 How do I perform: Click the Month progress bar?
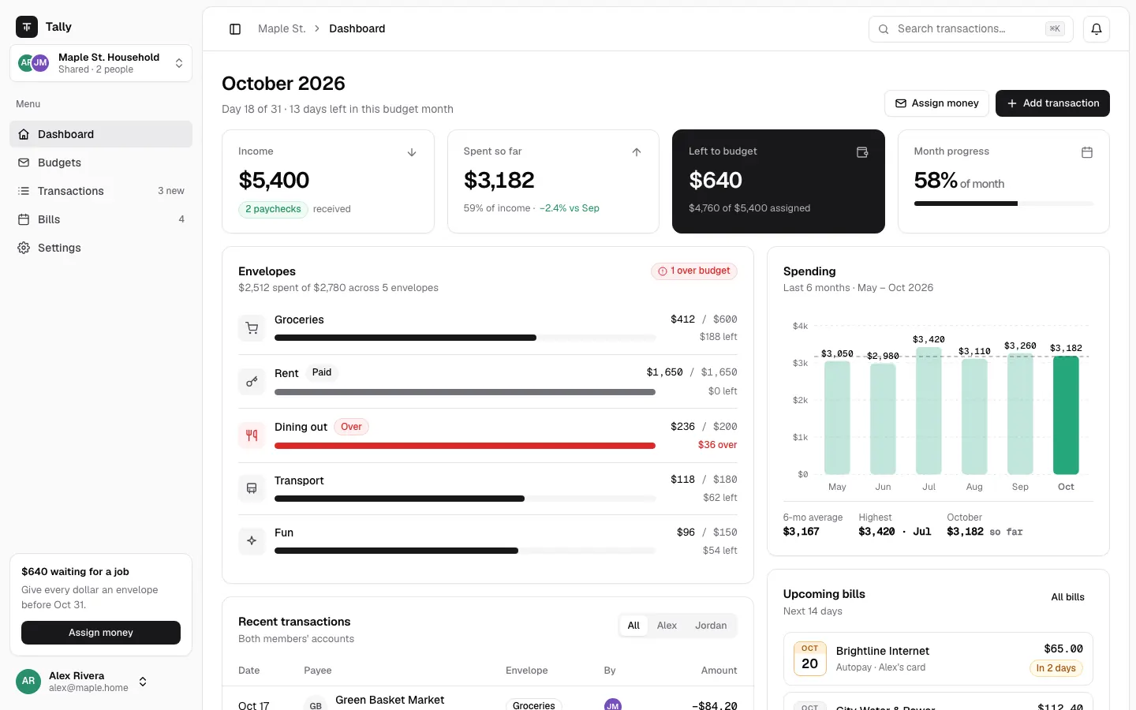pos(1003,204)
